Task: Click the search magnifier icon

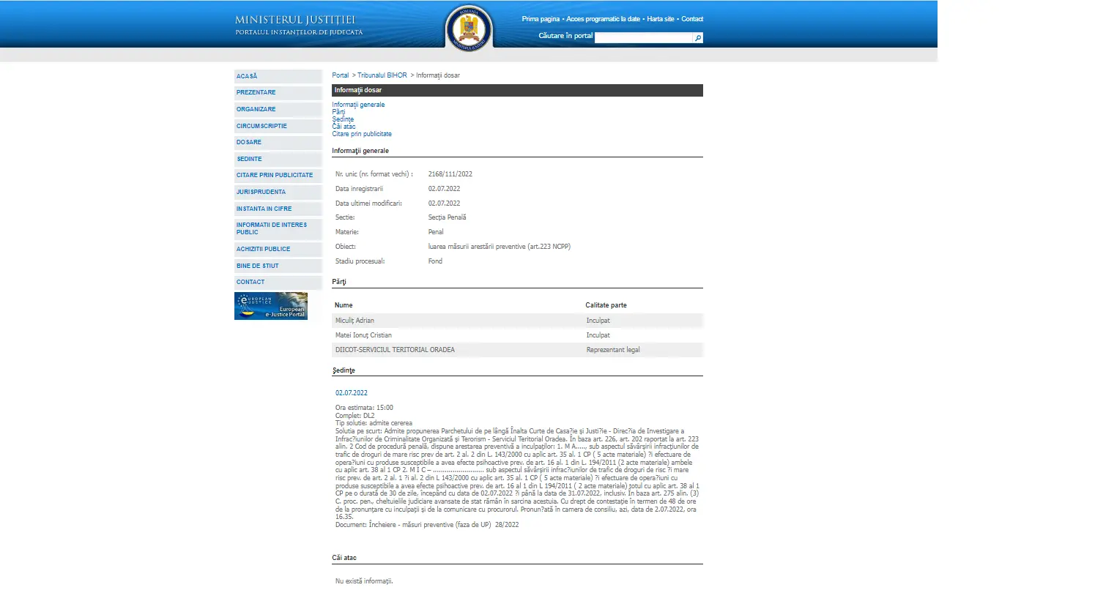Action: [x=698, y=38]
